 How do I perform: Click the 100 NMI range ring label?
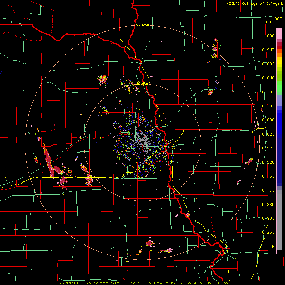tap(142, 25)
